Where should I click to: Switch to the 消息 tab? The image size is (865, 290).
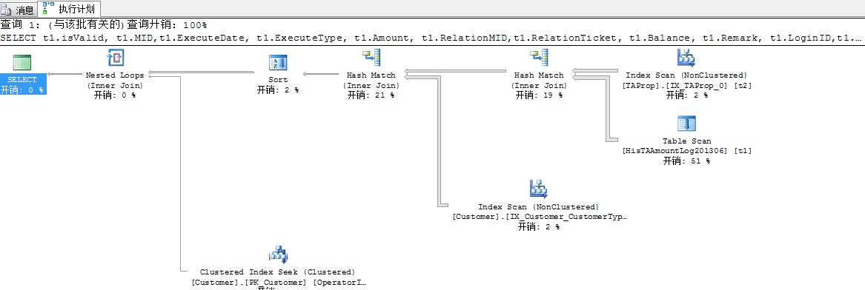[19, 10]
